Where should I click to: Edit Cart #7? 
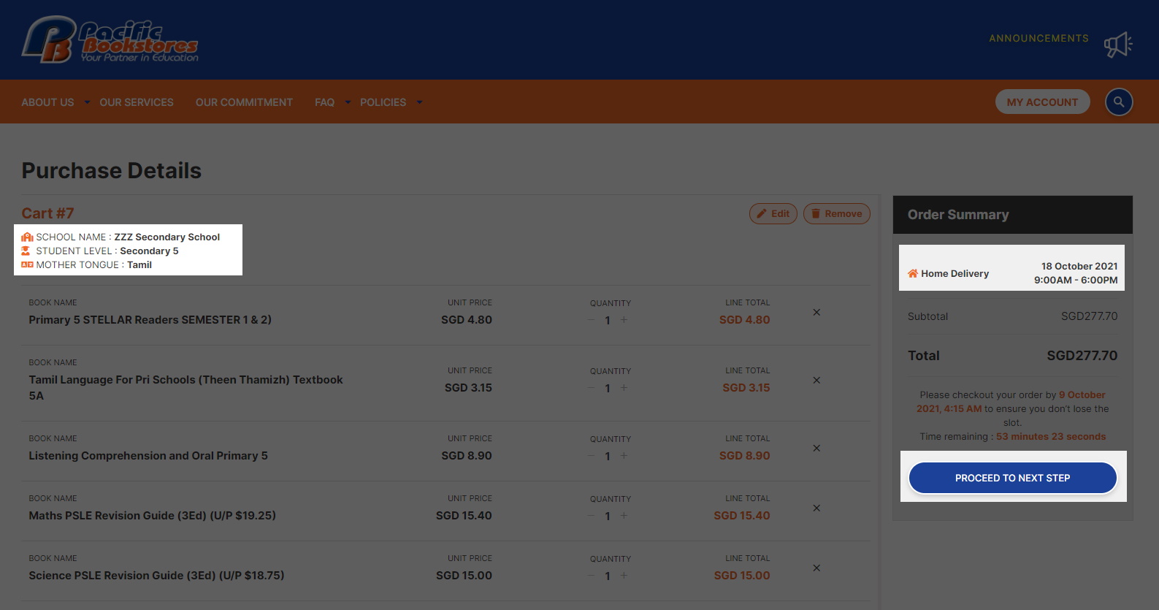[x=773, y=213]
